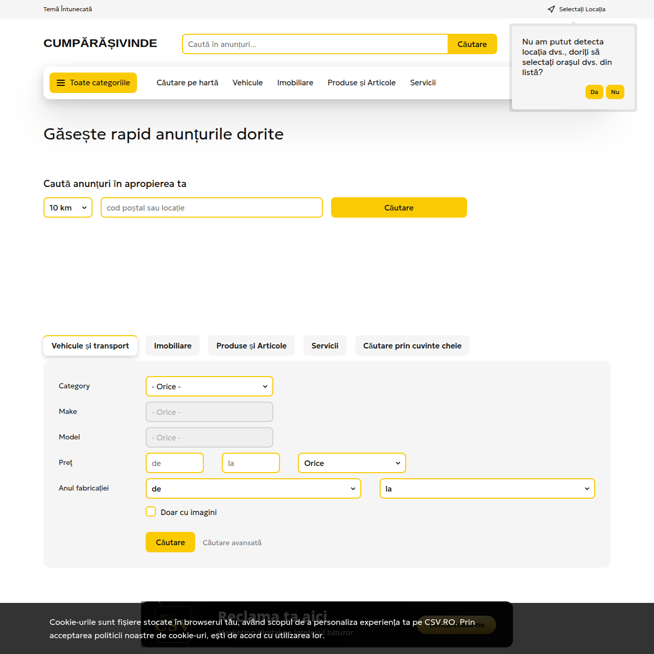The width and height of the screenshot is (654, 654).
Task: Open Căutare pe hartă menu item
Action: (187, 83)
